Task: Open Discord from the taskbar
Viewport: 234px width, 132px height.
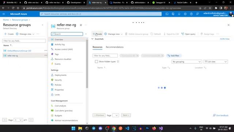Action: [101, 128]
